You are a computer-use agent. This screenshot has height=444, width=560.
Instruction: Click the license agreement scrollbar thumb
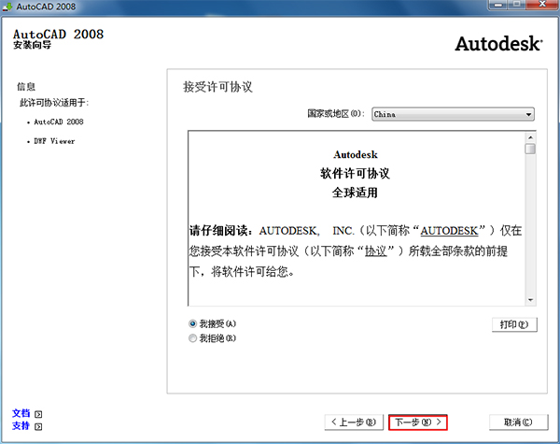[530, 149]
